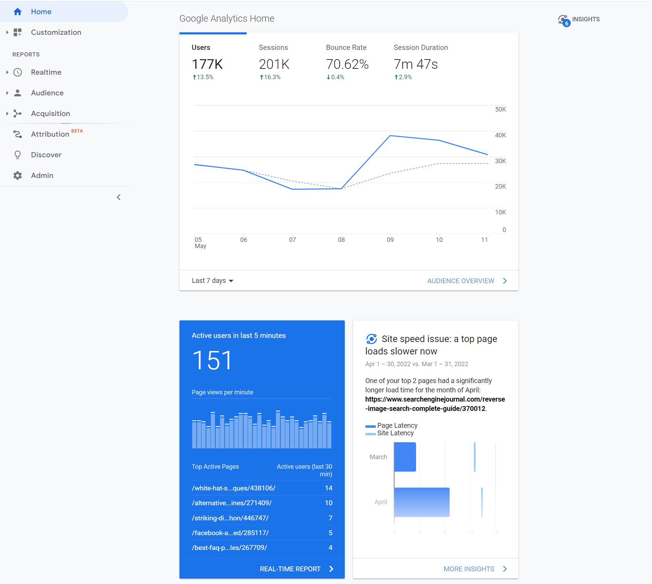
Task: Select the Attribution BETA icon
Action: coord(18,134)
